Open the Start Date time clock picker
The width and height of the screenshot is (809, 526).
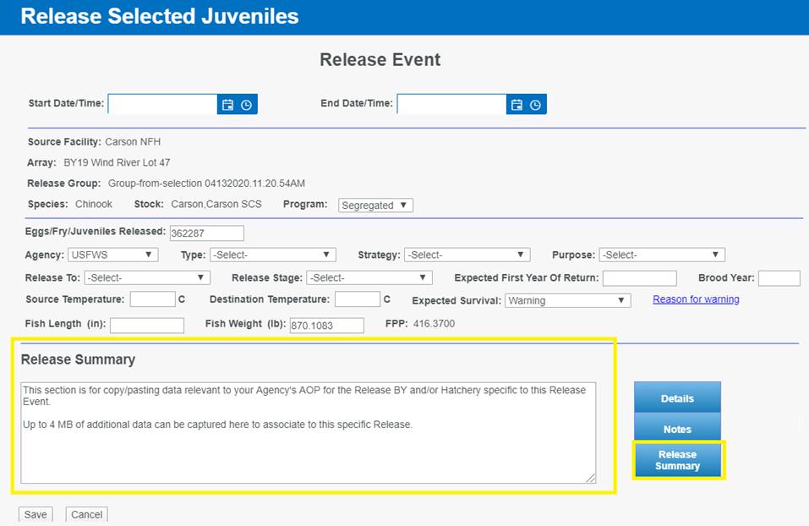tap(246, 105)
